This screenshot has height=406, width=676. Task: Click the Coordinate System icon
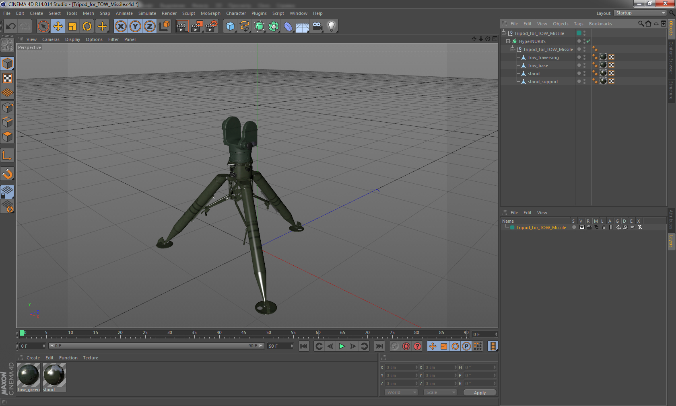(x=164, y=27)
